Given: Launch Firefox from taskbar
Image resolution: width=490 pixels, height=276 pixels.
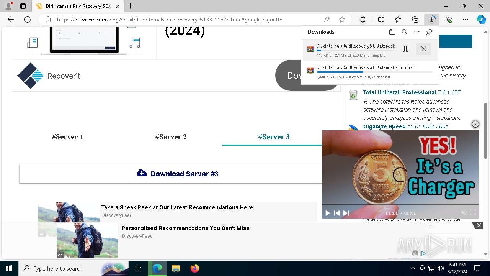Looking at the screenshot, I should coord(194,268).
